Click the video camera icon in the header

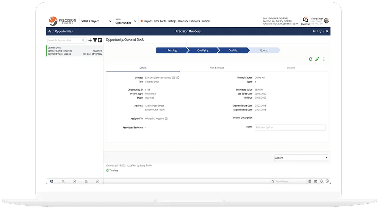[x=314, y=31]
